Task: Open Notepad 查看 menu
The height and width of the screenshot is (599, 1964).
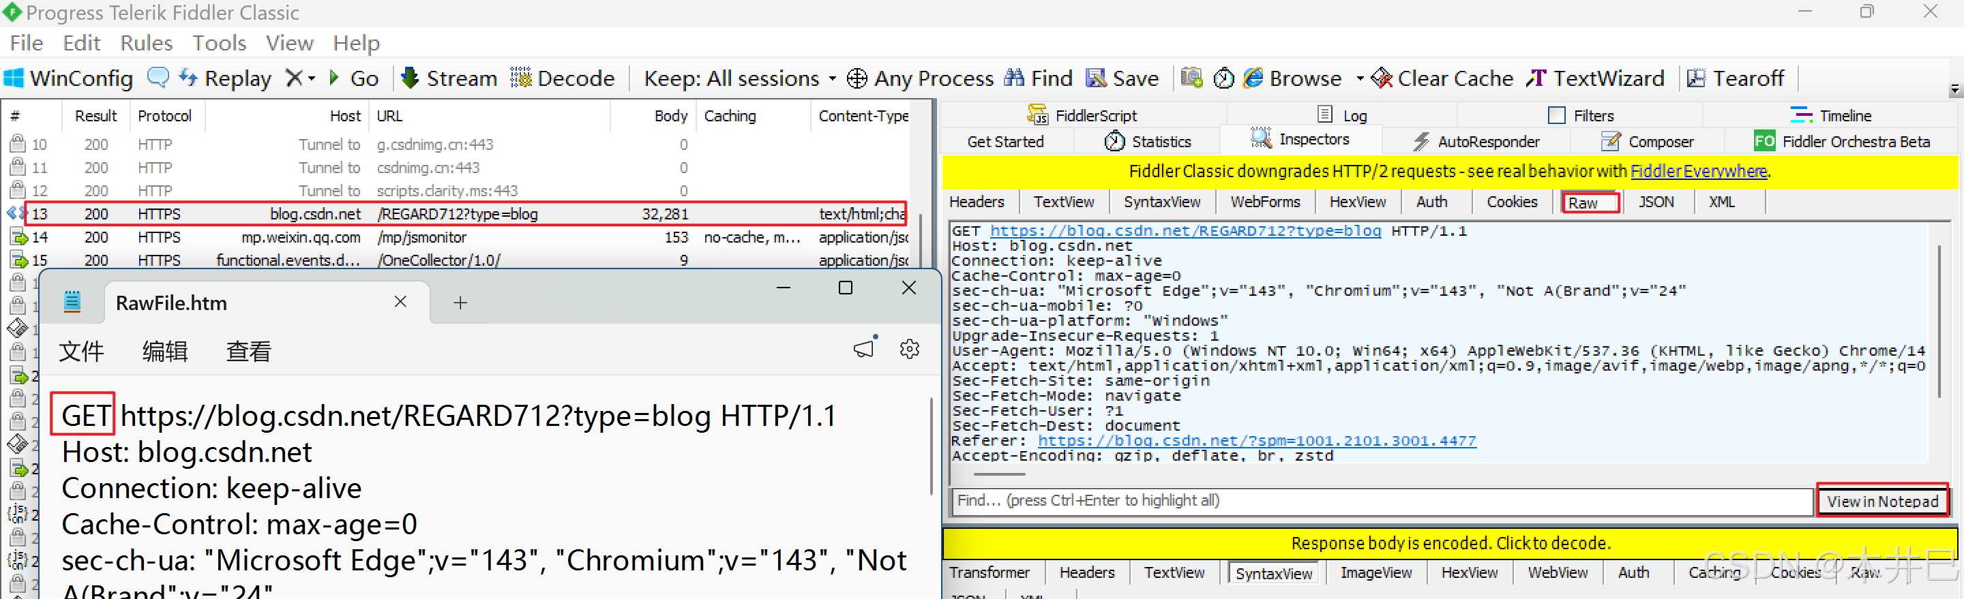Action: 248,352
